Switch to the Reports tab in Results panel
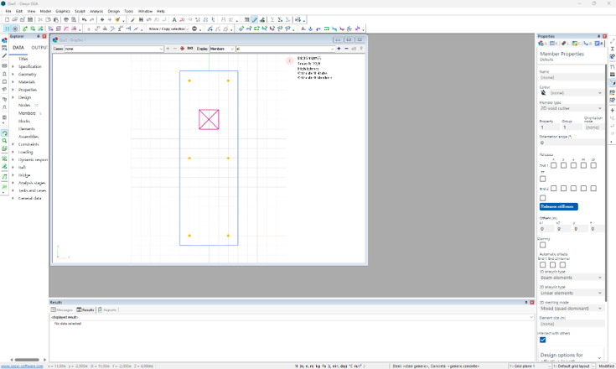This screenshot has width=616, height=369. [107, 309]
